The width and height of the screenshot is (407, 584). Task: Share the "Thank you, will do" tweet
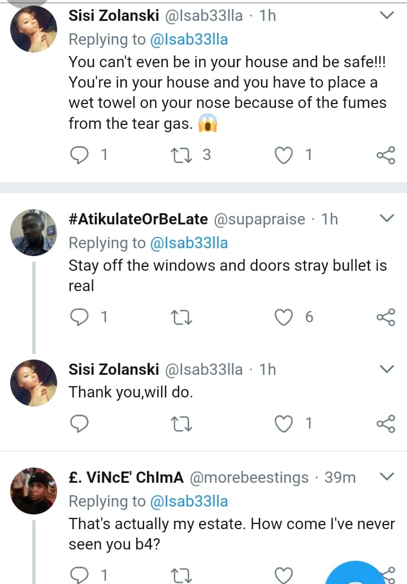point(386,422)
